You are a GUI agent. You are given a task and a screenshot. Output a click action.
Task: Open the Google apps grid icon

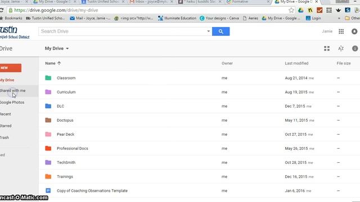click(341, 31)
